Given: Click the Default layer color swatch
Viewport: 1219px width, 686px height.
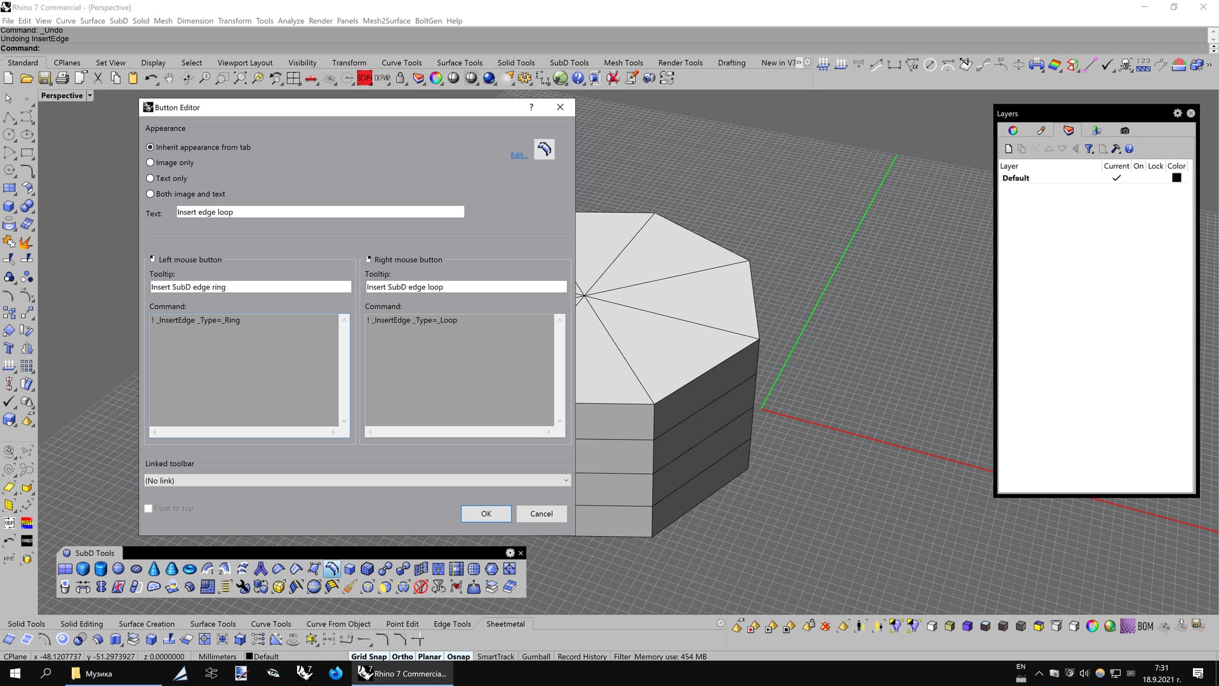Looking at the screenshot, I should [1176, 178].
